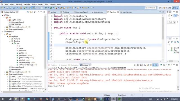Switch to the Test.java editor tab
180x101 pixels.
65,12
